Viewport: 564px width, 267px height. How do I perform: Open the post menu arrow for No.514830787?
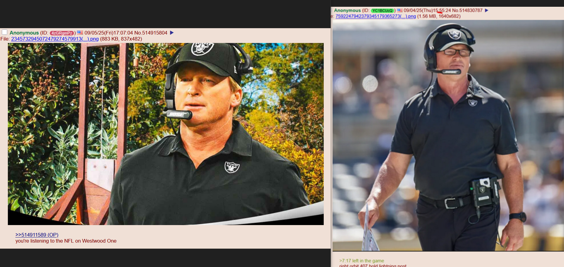[x=487, y=10]
